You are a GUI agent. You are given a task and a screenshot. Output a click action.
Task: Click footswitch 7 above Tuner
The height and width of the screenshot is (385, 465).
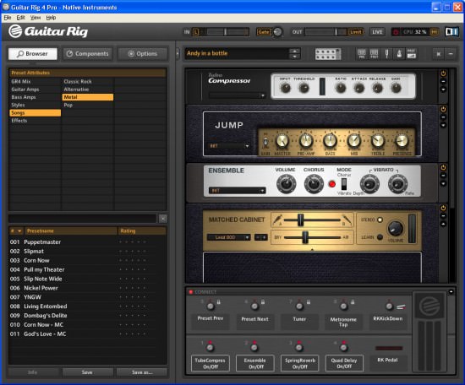point(299,306)
